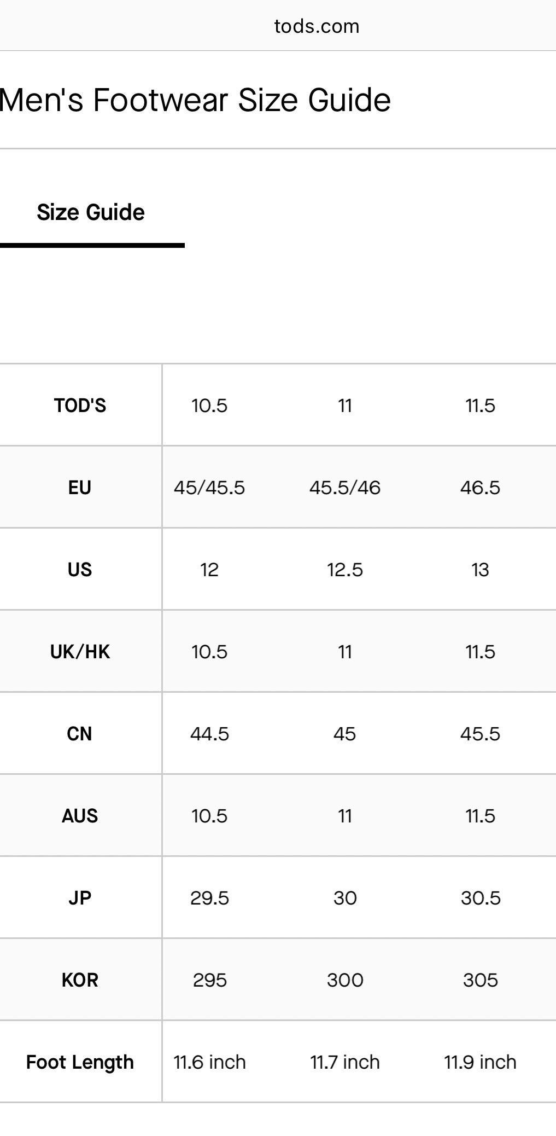Viewport: 556px width, 1136px height.
Task: Click the TOD'S row header
Action: 80,405
